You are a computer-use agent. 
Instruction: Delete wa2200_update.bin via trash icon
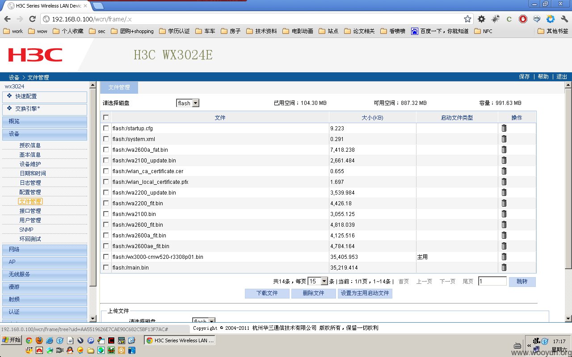tap(504, 192)
